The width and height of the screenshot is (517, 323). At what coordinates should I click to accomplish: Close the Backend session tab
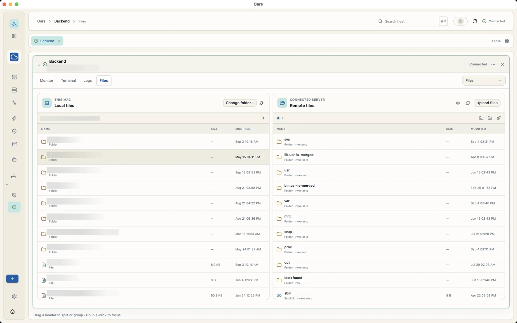click(59, 41)
